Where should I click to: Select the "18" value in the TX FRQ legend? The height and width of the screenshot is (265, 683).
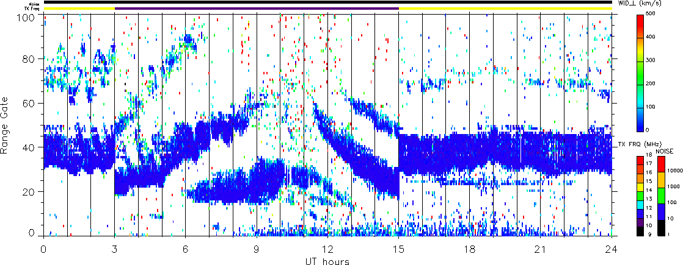[648, 155]
